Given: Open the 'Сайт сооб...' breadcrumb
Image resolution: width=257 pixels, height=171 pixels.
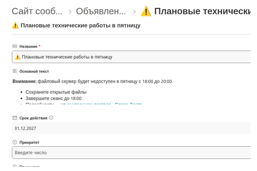Looking at the screenshot, I should coord(37,12).
